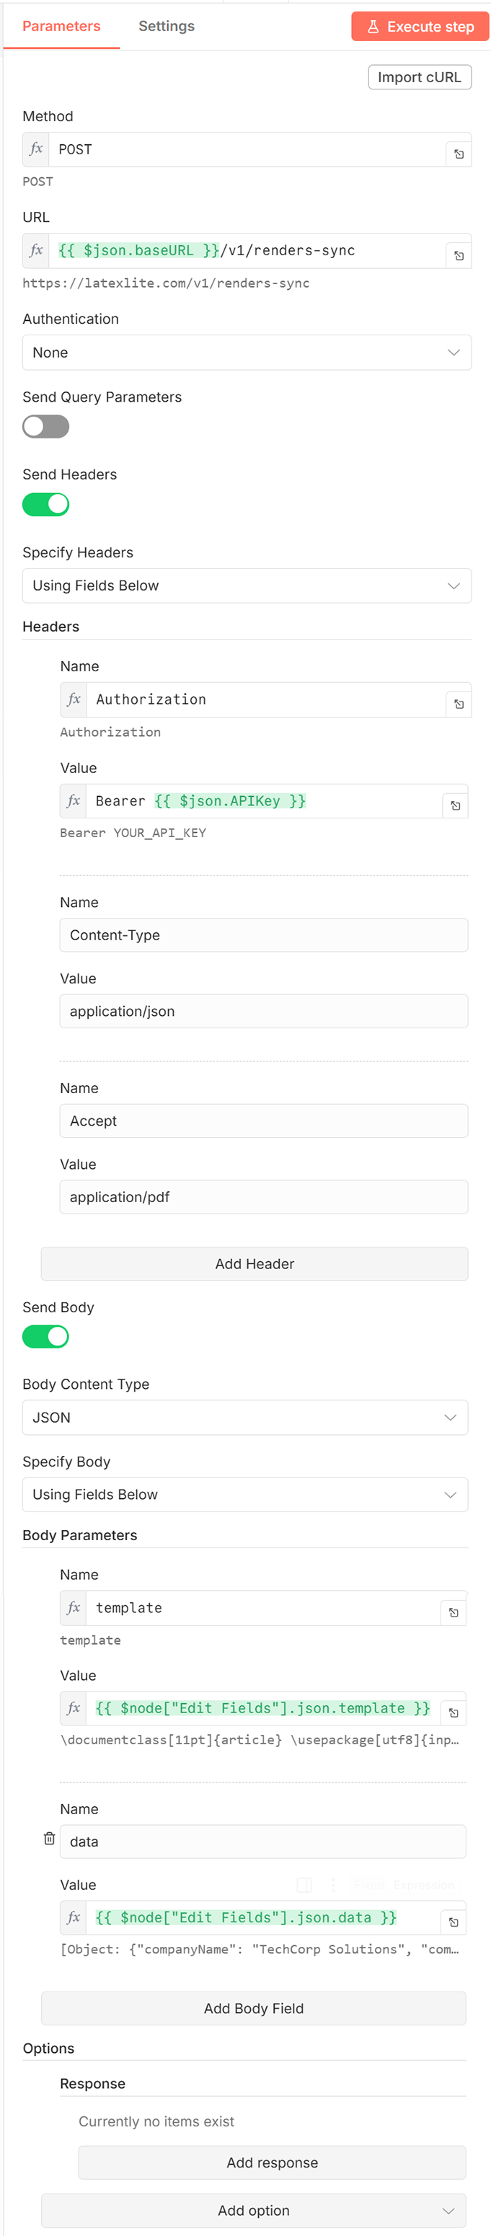Click the Import cURL button
Viewport: 491px width, 2236px height.
click(420, 76)
